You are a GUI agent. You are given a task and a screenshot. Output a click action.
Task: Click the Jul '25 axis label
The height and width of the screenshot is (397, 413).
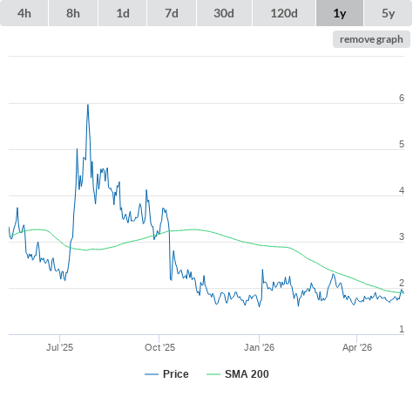pos(59,347)
